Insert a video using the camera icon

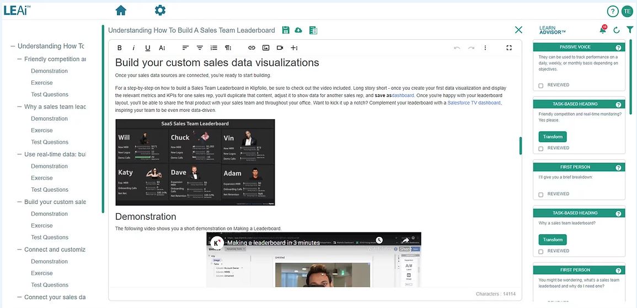(280, 48)
